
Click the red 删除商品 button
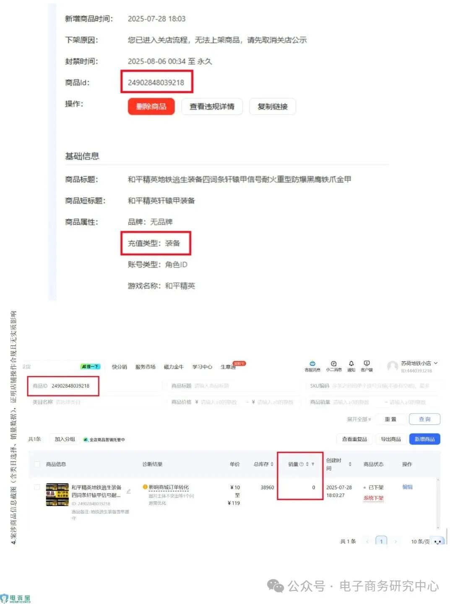151,107
